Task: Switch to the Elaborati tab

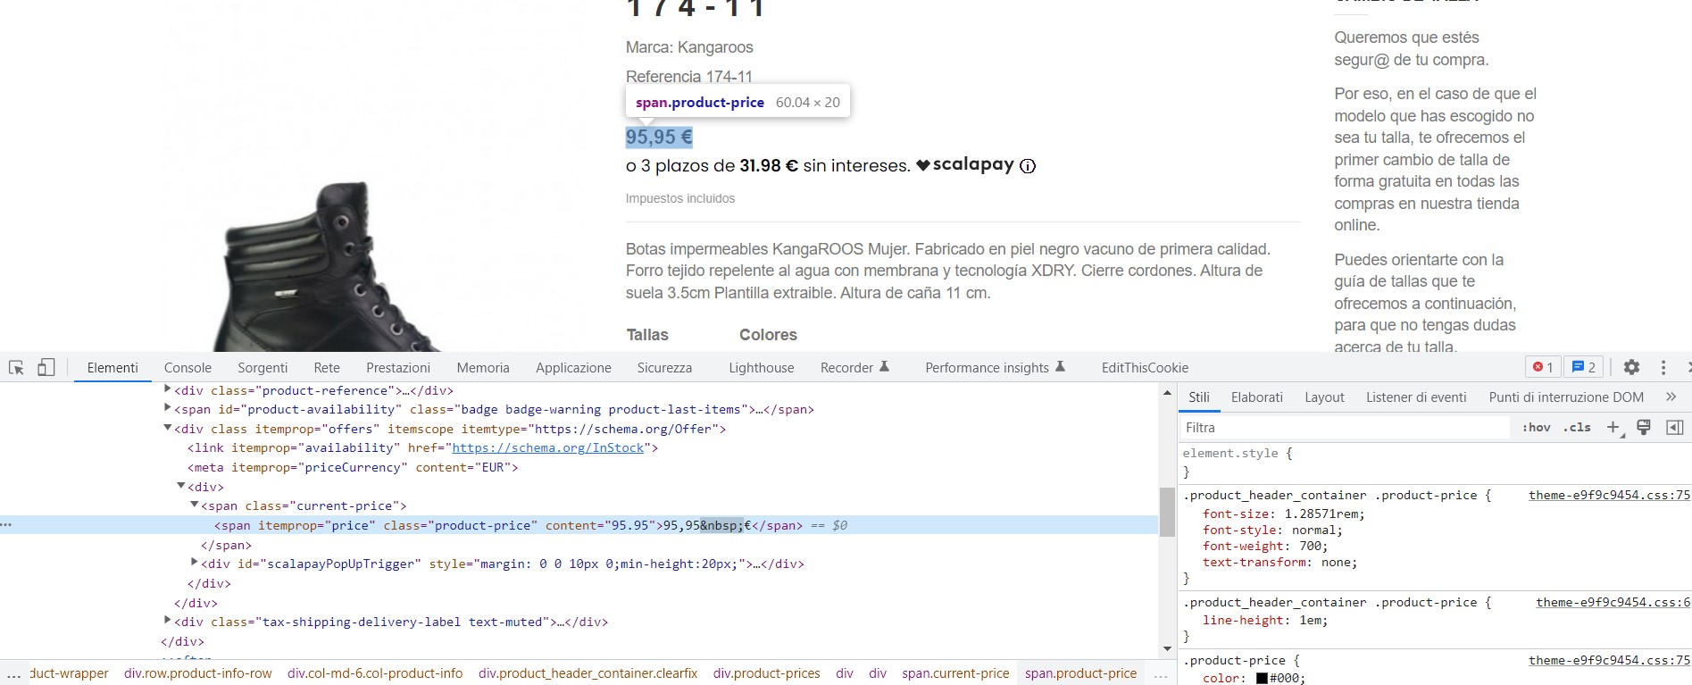Action: coord(1256,397)
